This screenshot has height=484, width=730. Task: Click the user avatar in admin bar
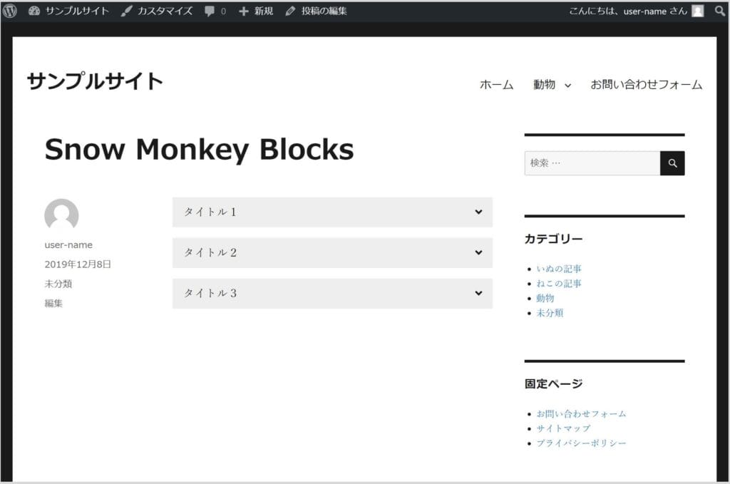point(697,11)
